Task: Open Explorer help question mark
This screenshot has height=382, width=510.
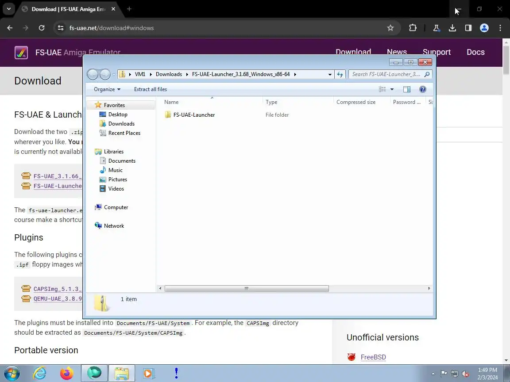Action: [x=422, y=89]
